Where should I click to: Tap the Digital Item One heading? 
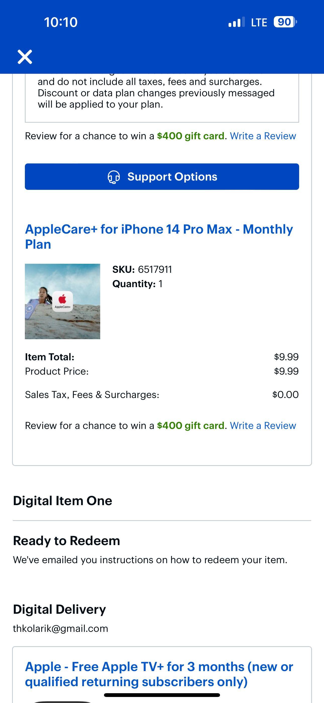click(x=63, y=501)
